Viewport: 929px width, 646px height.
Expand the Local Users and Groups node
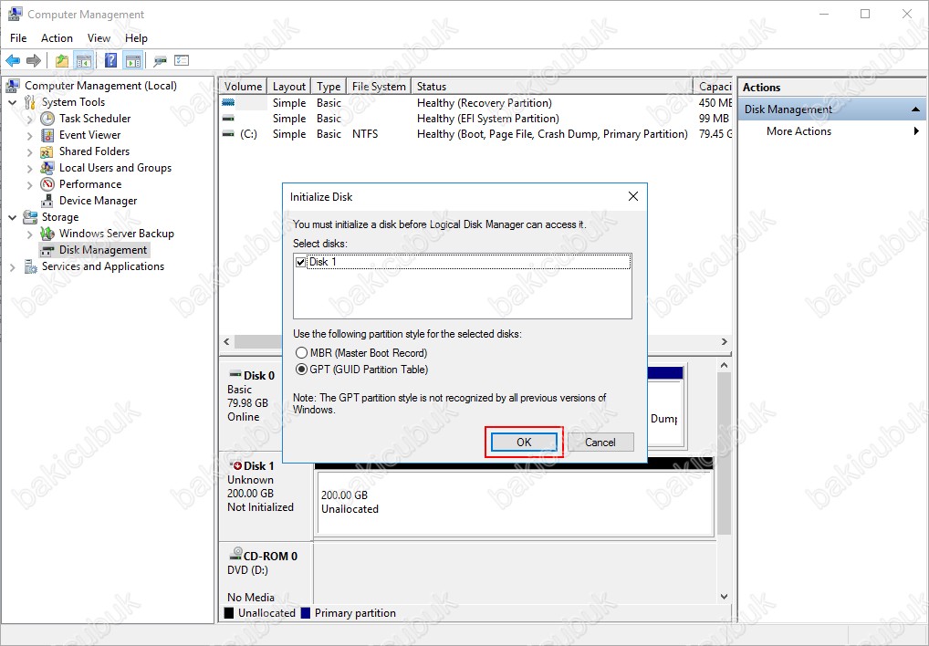click(29, 168)
